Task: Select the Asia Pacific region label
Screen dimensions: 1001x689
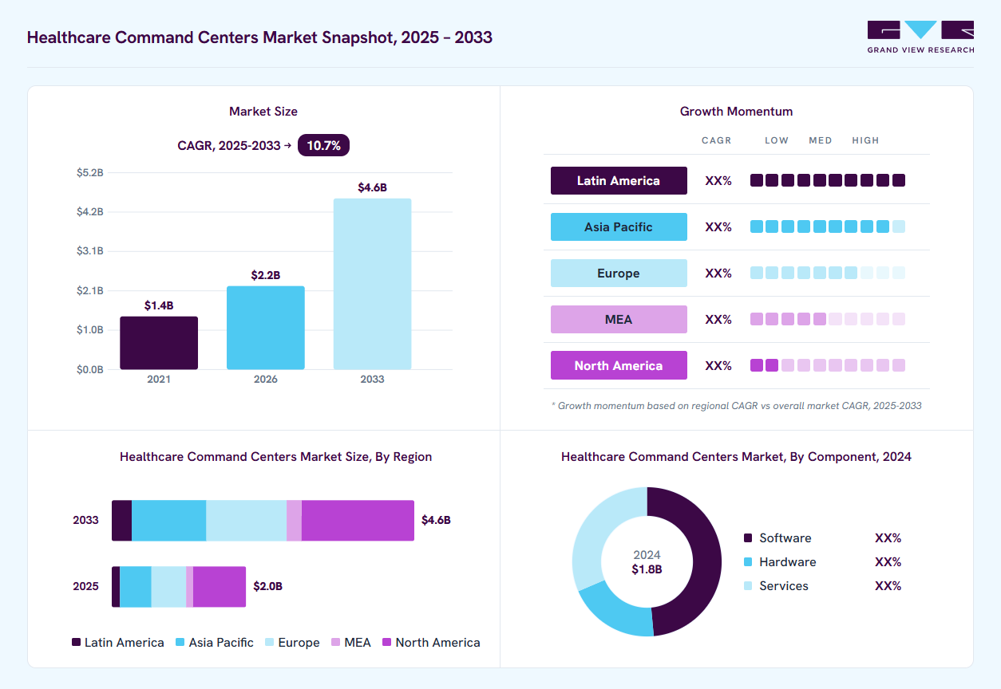Action: click(619, 226)
